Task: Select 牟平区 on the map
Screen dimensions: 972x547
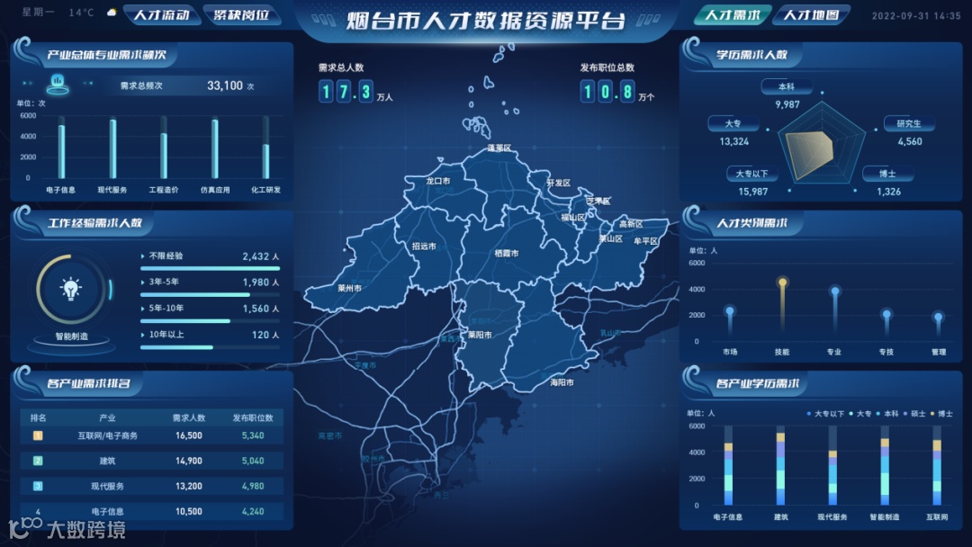Action: [x=646, y=241]
